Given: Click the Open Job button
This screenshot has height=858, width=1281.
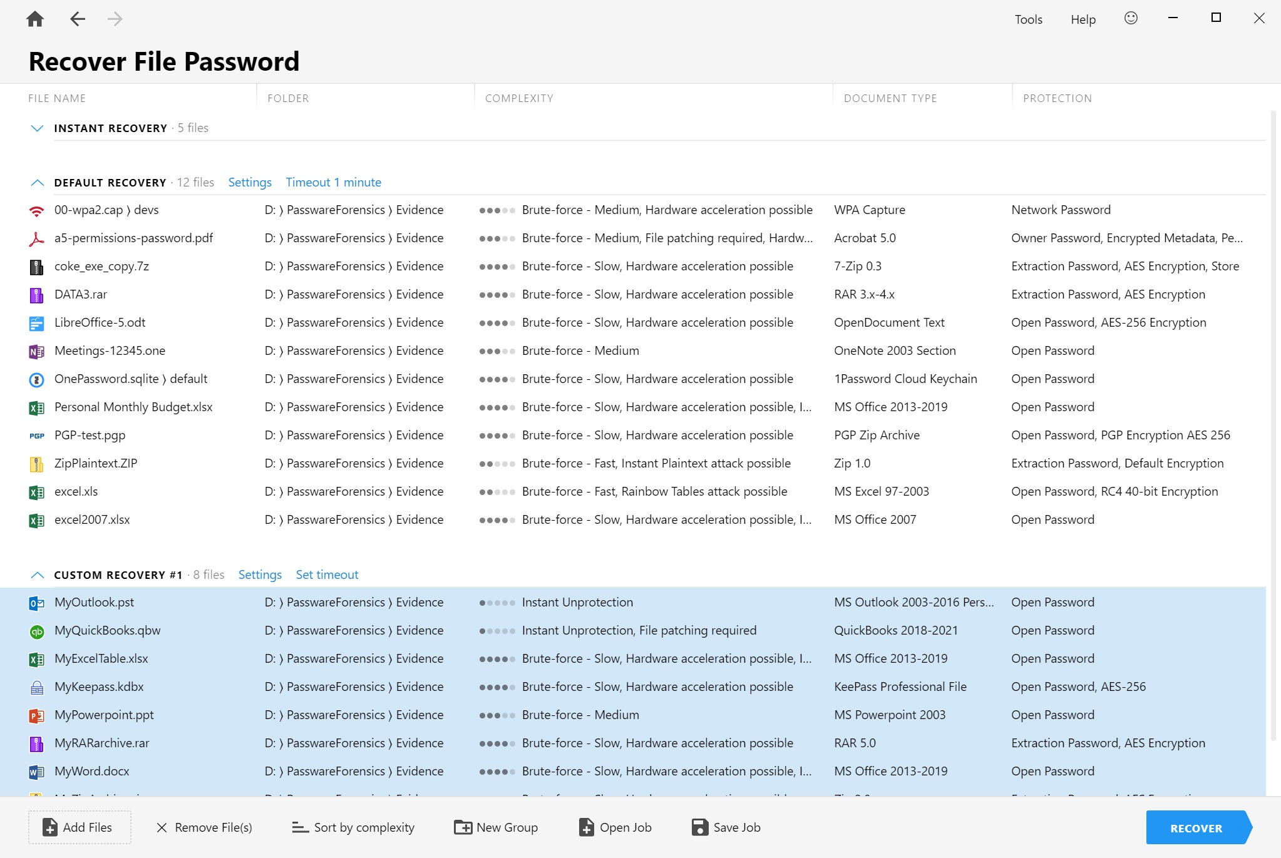Looking at the screenshot, I should click(x=615, y=827).
